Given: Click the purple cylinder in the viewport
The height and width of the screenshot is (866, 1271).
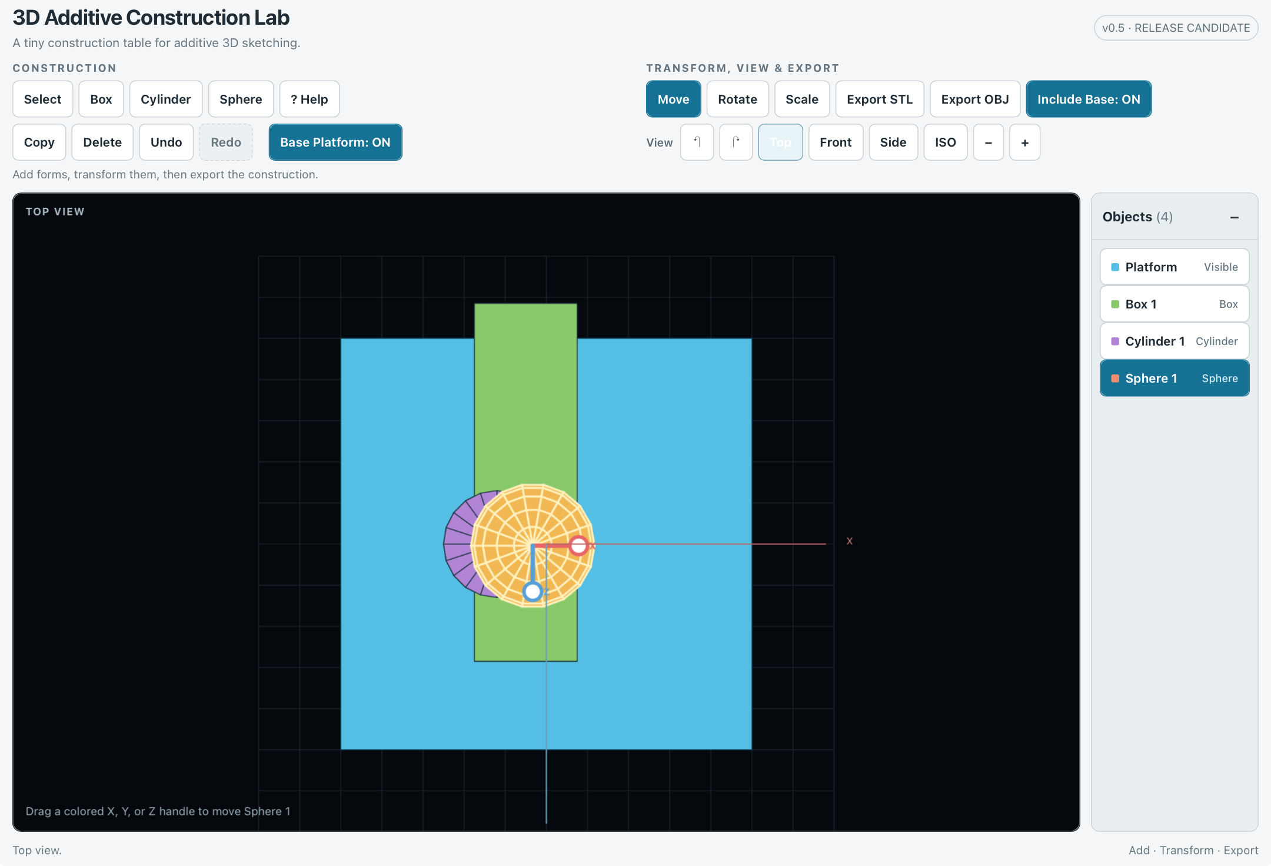Looking at the screenshot, I should click(x=458, y=545).
